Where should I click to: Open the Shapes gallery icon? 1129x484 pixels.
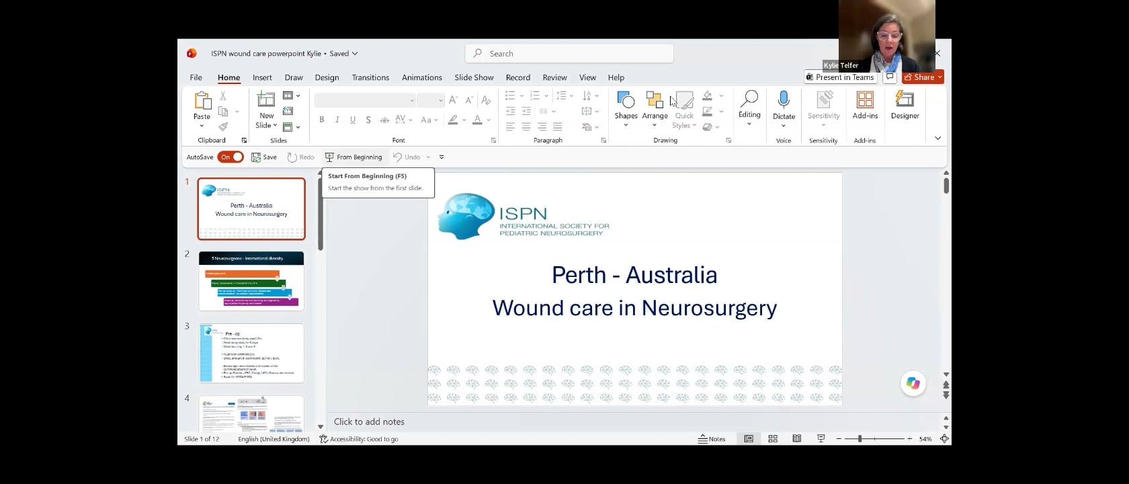pyautogui.click(x=626, y=100)
